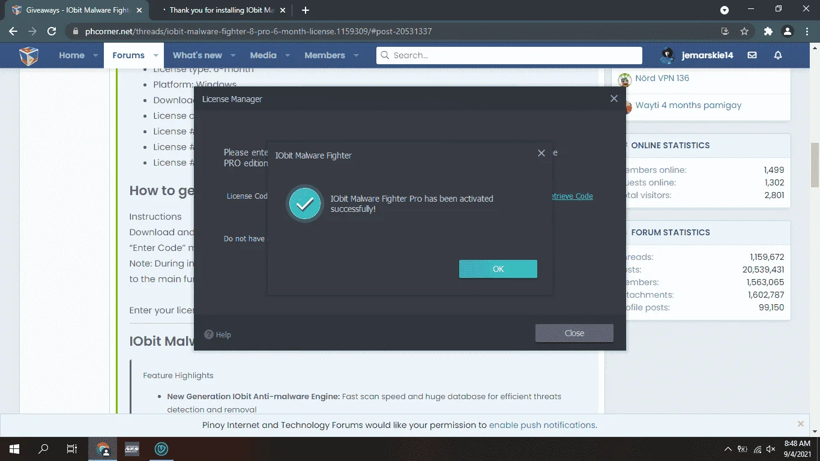Select the Forums nav tab
This screenshot has width=820, height=461.
pyautogui.click(x=128, y=55)
